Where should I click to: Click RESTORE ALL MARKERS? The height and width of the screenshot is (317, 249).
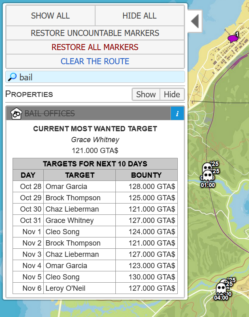click(x=95, y=47)
